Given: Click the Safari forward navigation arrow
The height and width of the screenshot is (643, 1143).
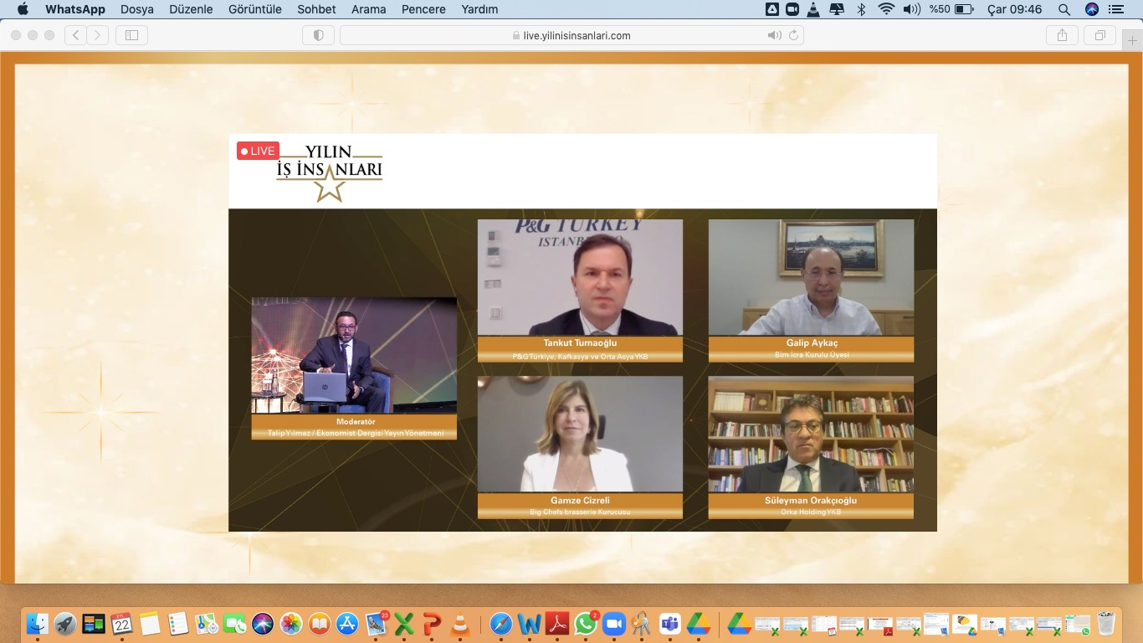Looking at the screenshot, I should [x=98, y=35].
